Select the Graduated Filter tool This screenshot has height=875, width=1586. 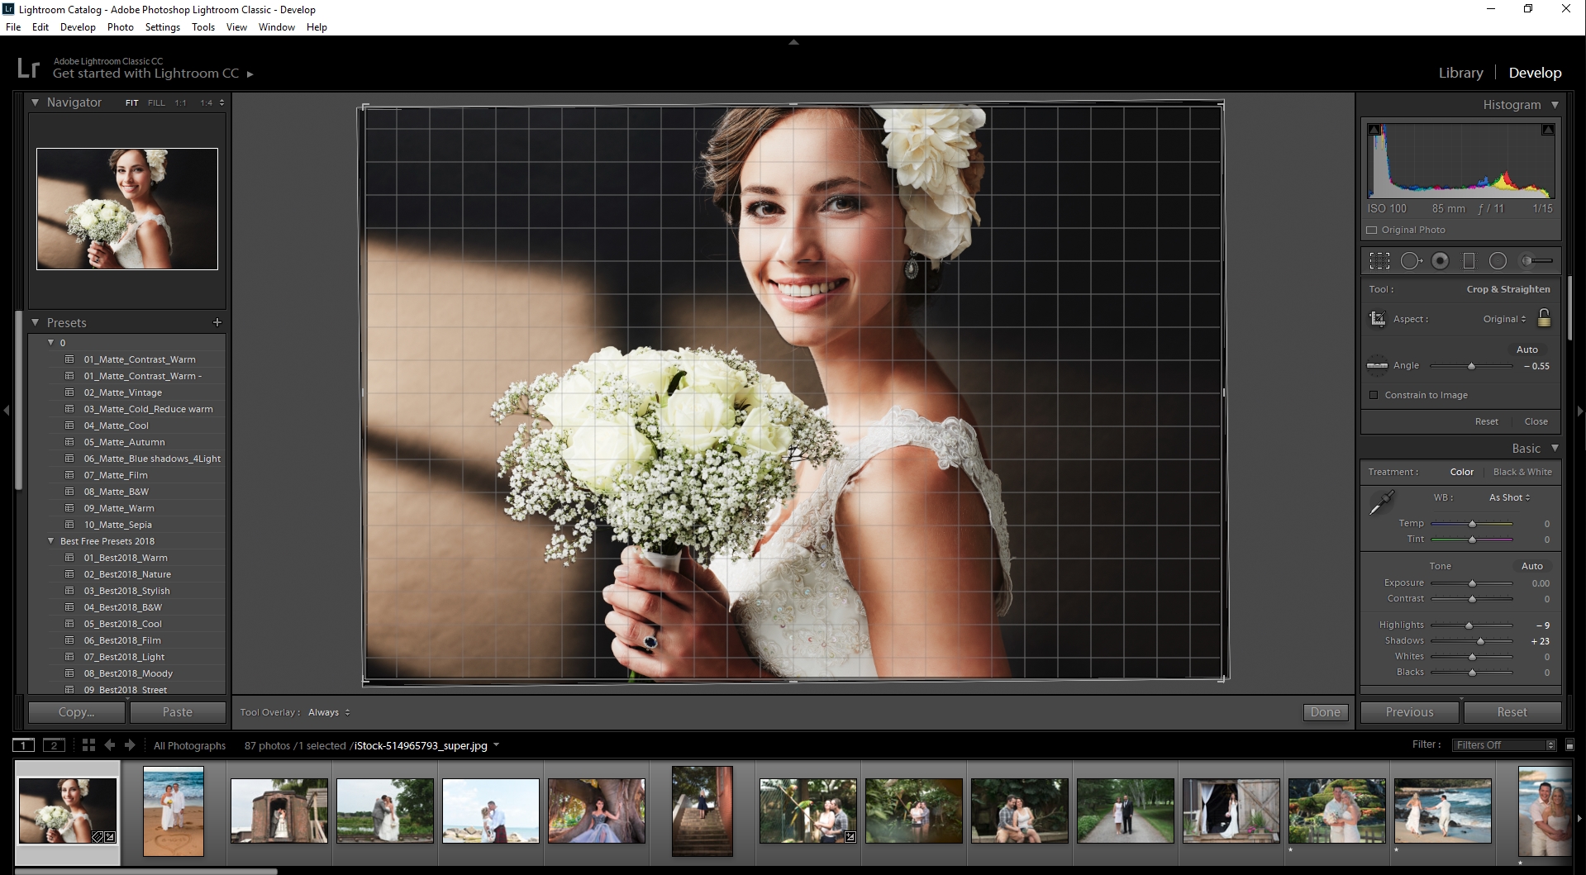click(1470, 260)
